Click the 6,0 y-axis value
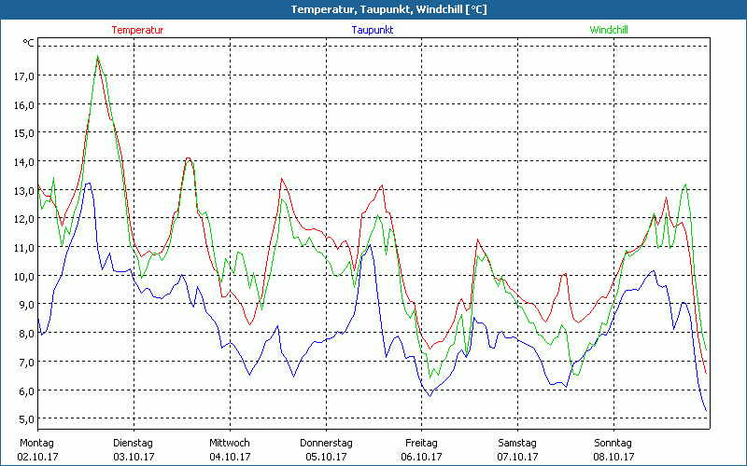 [26, 391]
